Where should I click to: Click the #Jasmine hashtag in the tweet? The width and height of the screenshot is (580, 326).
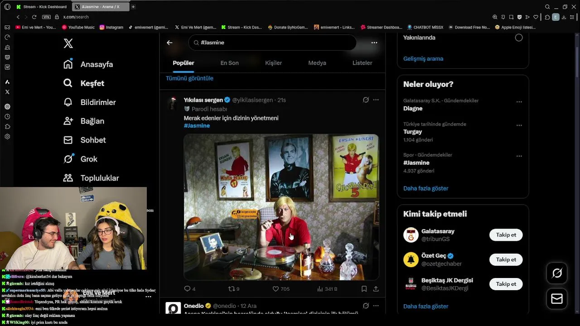coord(197,125)
